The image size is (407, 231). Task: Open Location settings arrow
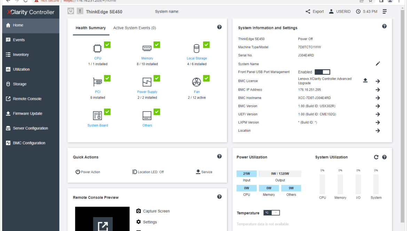pos(378,131)
